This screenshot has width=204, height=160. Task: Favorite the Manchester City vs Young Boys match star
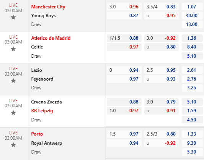pyautogui.click(x=13, y=17)
